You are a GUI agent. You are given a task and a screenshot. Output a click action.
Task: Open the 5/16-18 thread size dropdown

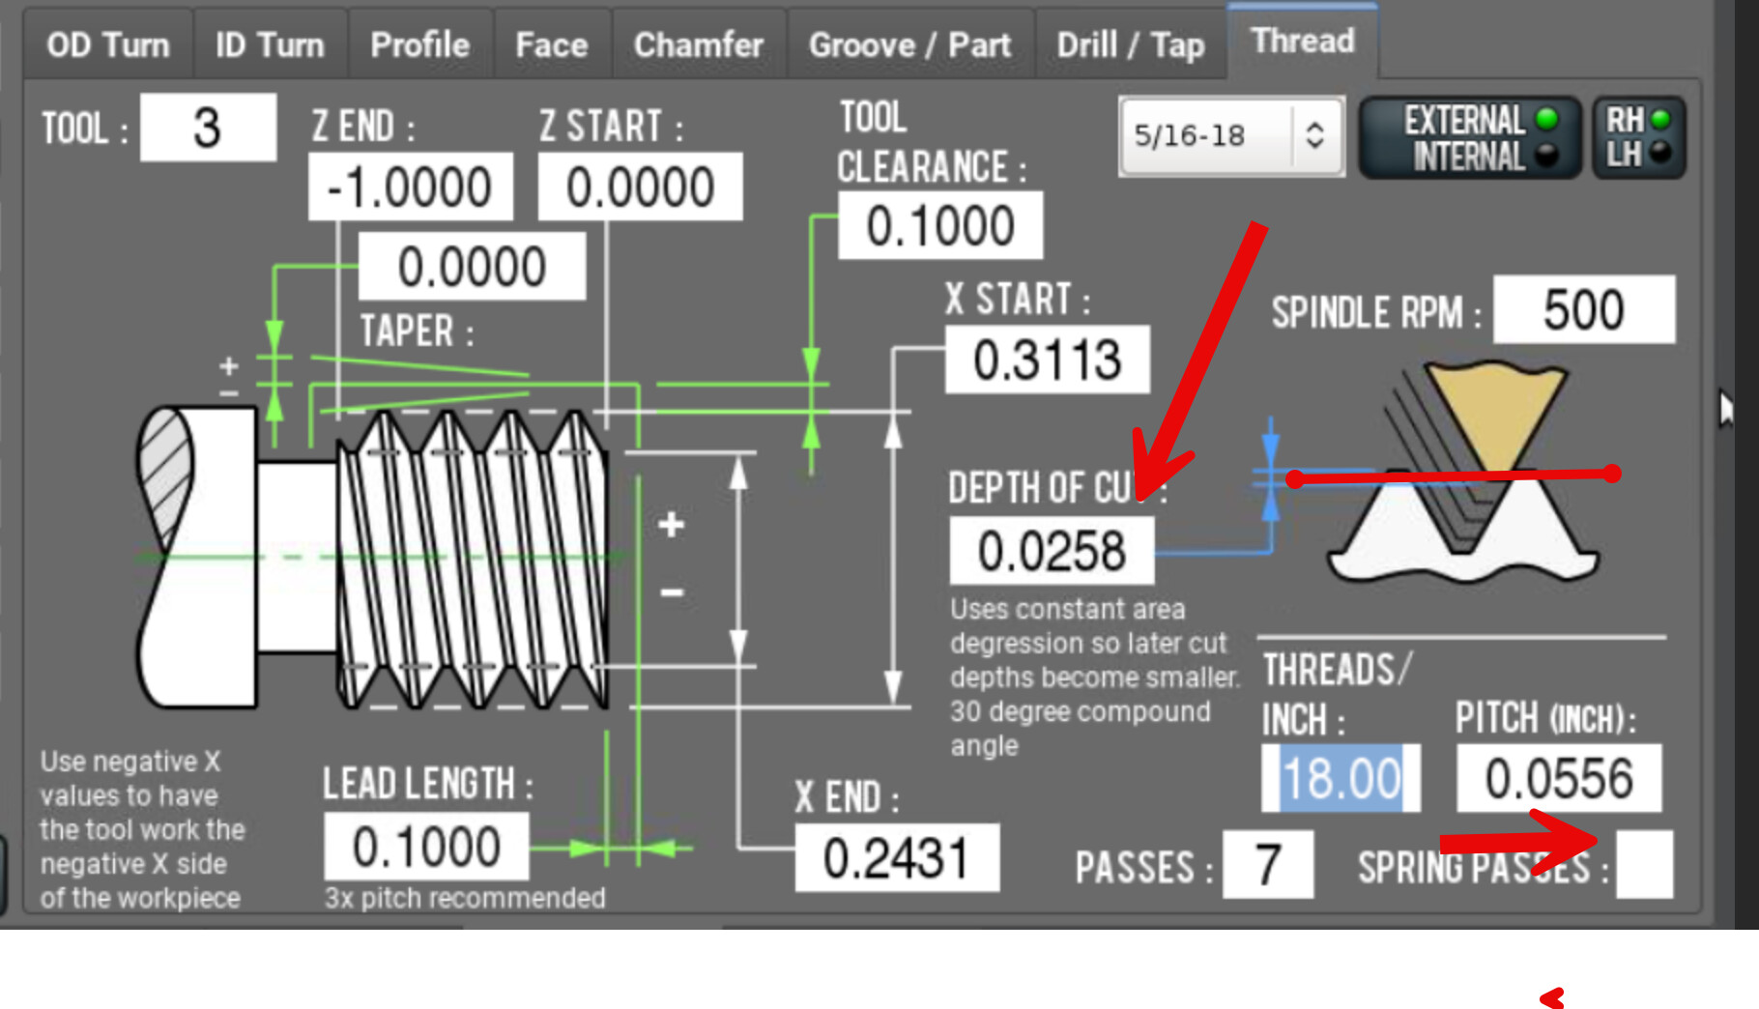pos(1230,136)
